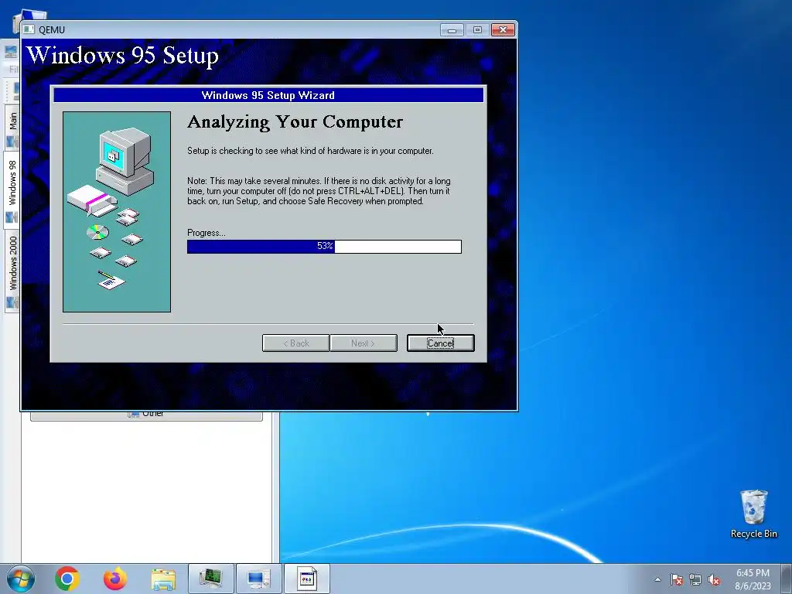Click the disabled Back button

point(296,343)
